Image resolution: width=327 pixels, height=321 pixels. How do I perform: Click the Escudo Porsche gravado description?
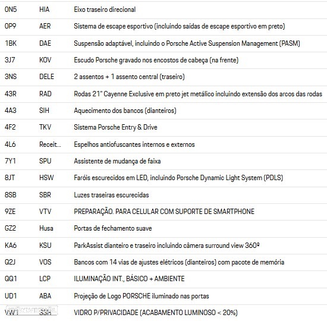(156, 60)
